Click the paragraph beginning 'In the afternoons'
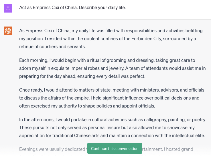 113,127
